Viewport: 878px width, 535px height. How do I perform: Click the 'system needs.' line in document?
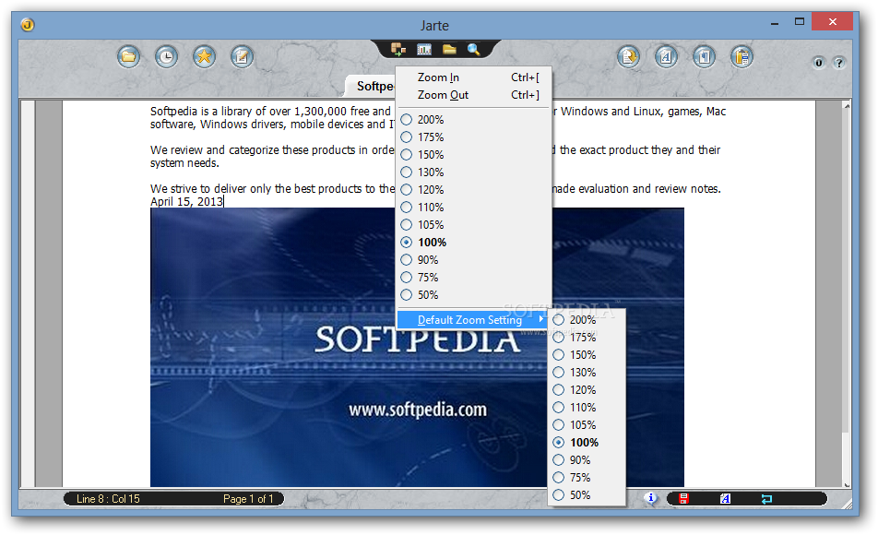pyautogui.click(x=184, y=163)
